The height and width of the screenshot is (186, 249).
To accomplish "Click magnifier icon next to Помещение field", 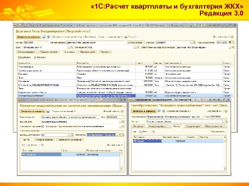I will click(x=138, y=47).
